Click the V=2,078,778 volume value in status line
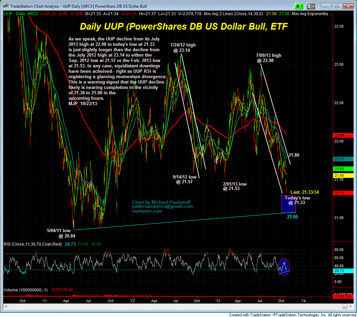 (x=190, y=13)
